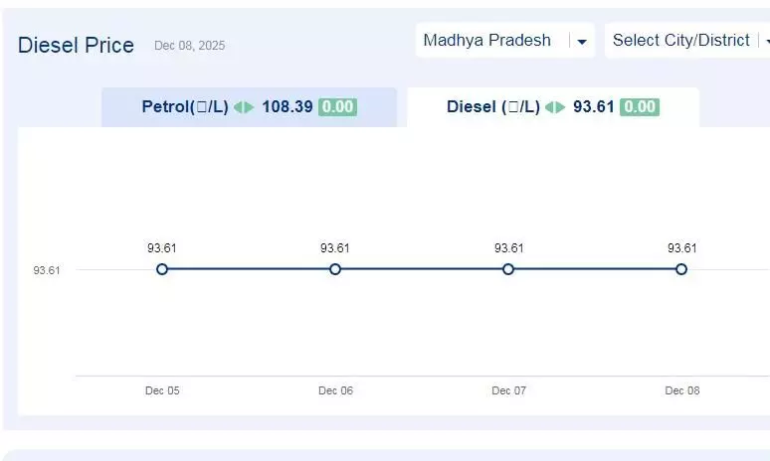Select the Dec 07 data point circle

[x=508, y=269]
